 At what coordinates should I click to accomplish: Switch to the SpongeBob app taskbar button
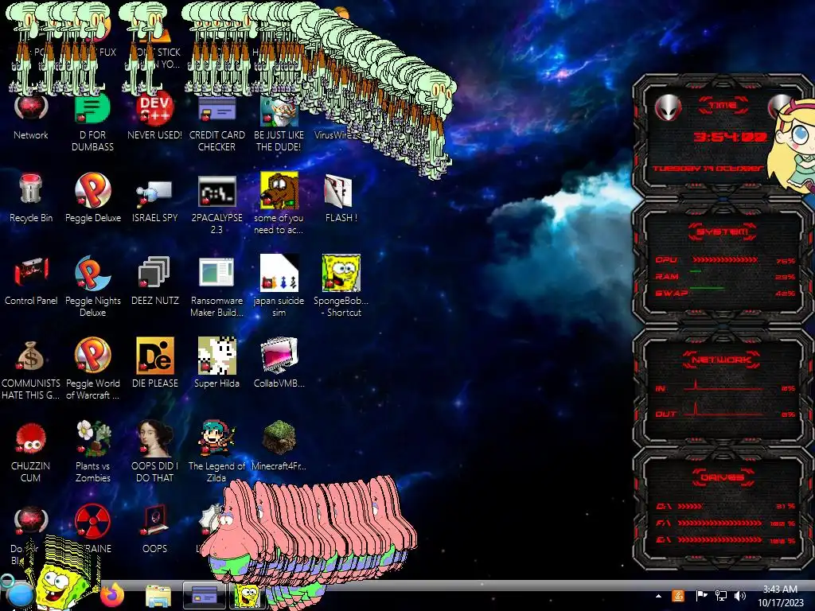pos(247,596)
